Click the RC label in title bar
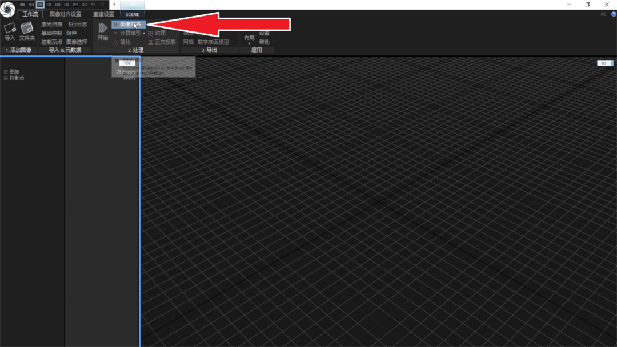This screenshot has height=347, width=617. (x=604, y=14)
